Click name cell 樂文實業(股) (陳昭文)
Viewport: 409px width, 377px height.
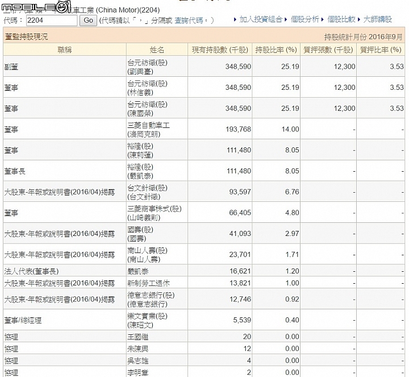pos(157,320)
